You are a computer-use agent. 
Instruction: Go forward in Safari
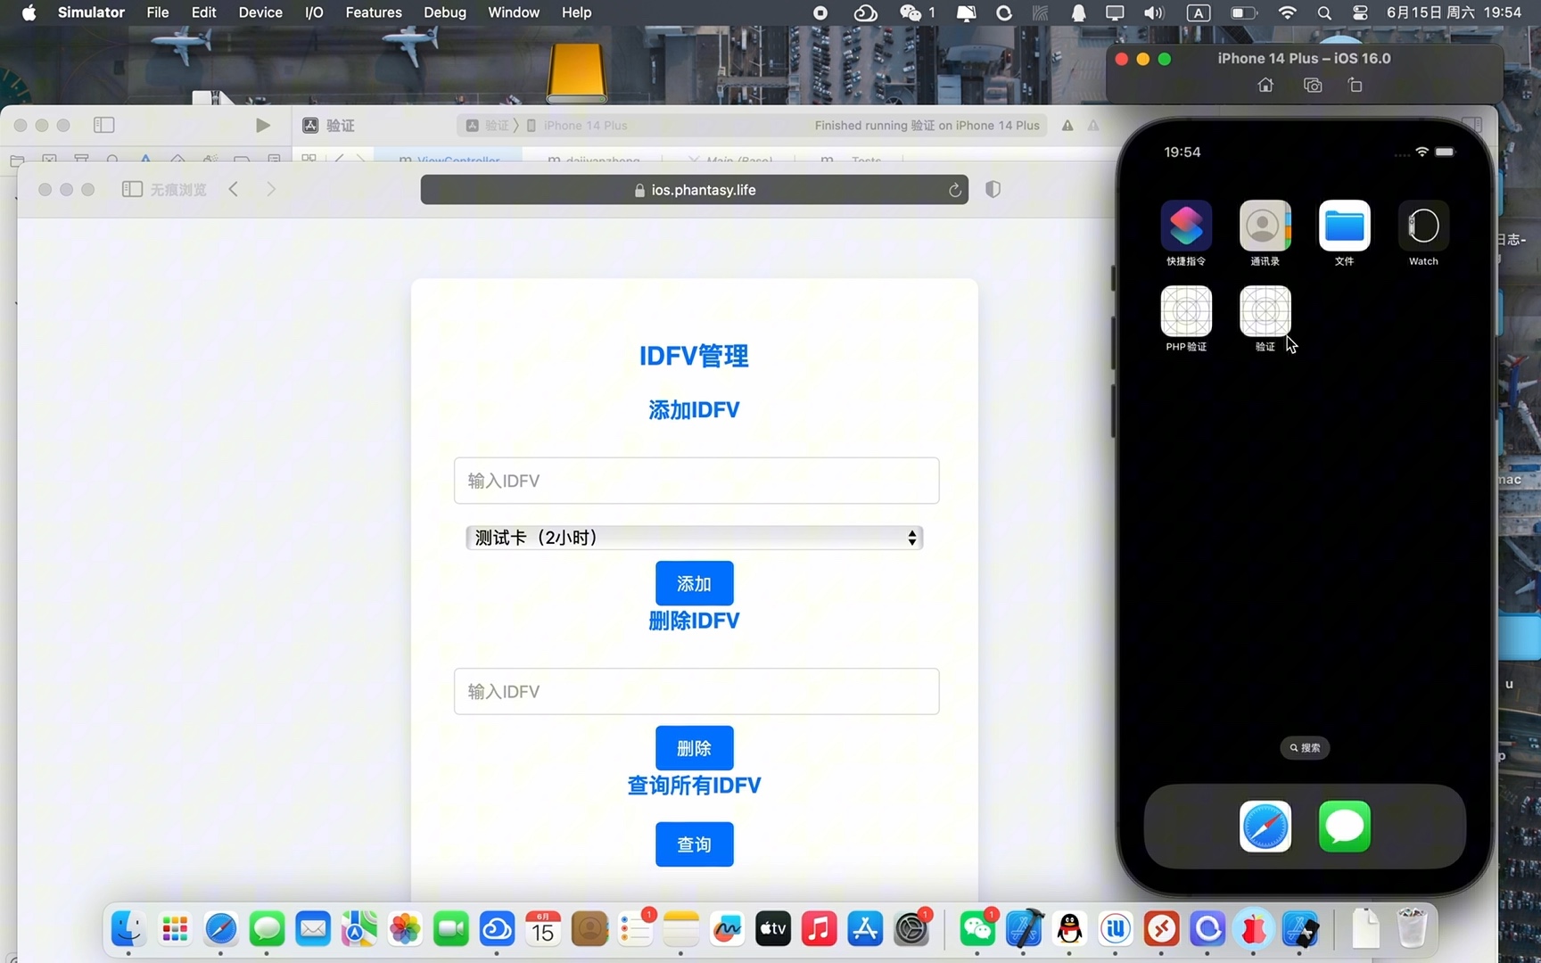pos(271,189)
